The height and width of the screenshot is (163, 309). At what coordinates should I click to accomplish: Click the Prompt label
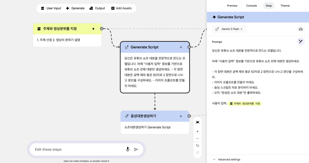217,42
